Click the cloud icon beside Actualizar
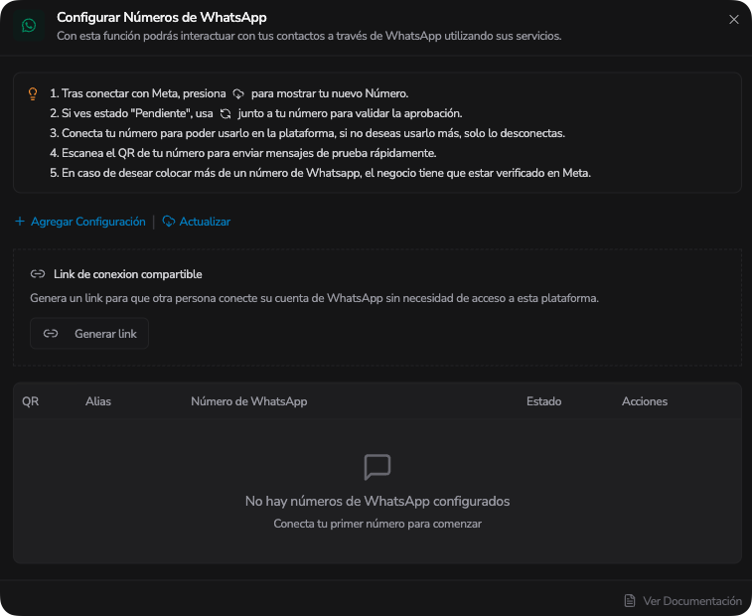 (168, 222)
